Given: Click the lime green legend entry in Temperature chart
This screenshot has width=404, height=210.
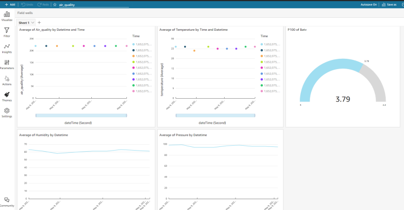Looking at the screenshot, I should tap(270, 62).
